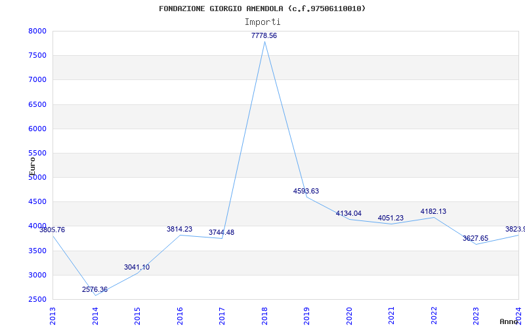Screen dimensions: 525x328
Task: Click the x-axis year 2016
Action: (180, 316)
